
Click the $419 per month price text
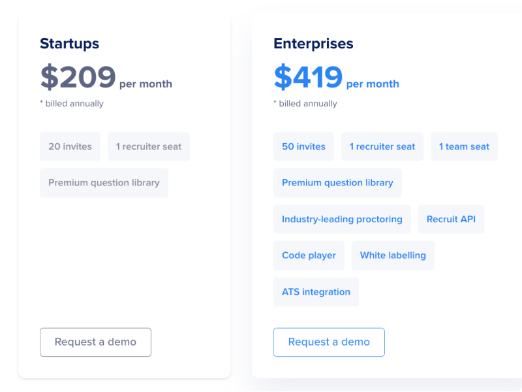coord(337,77)
